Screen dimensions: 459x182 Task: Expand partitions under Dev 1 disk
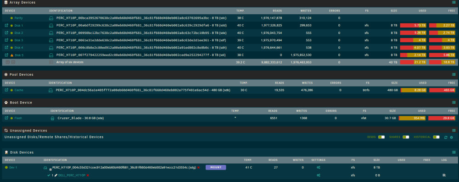pos(50,170)
